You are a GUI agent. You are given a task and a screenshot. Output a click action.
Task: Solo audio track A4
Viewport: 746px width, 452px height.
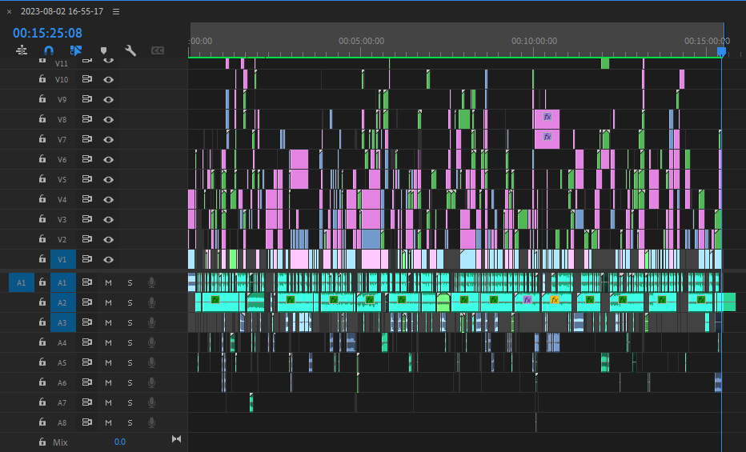click(130, 342)
